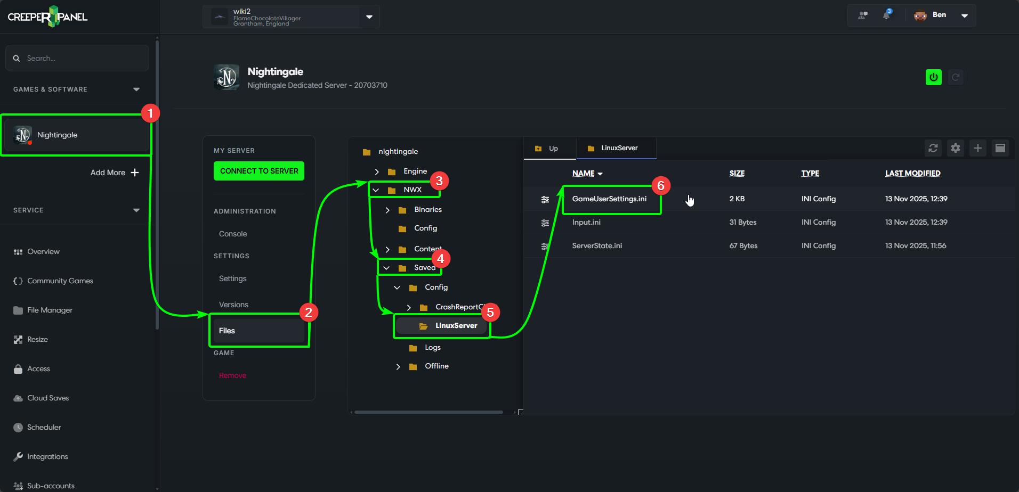This screenshot has height=492, width=1019.
Task: Click Remove under the GAME section
Action: pyautogui.click(x=232, y=375)
